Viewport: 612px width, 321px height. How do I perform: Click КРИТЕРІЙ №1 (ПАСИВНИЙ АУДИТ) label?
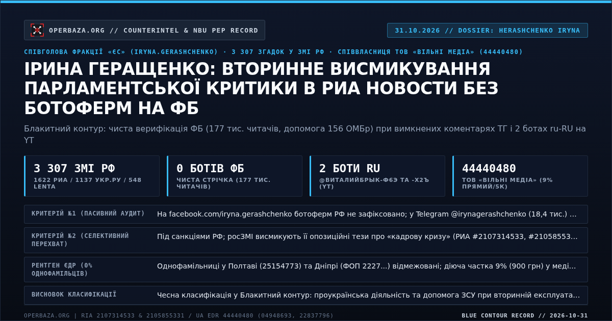pos(88,213)
